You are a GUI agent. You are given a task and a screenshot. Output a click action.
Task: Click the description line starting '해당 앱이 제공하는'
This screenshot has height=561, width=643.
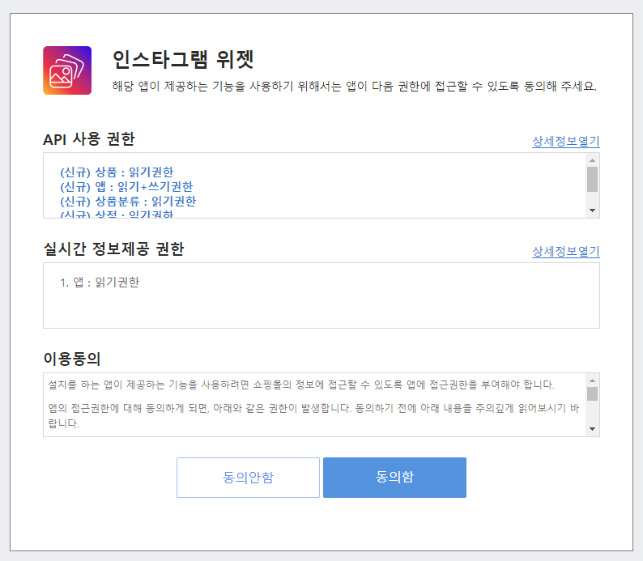[x=355, y=86]
